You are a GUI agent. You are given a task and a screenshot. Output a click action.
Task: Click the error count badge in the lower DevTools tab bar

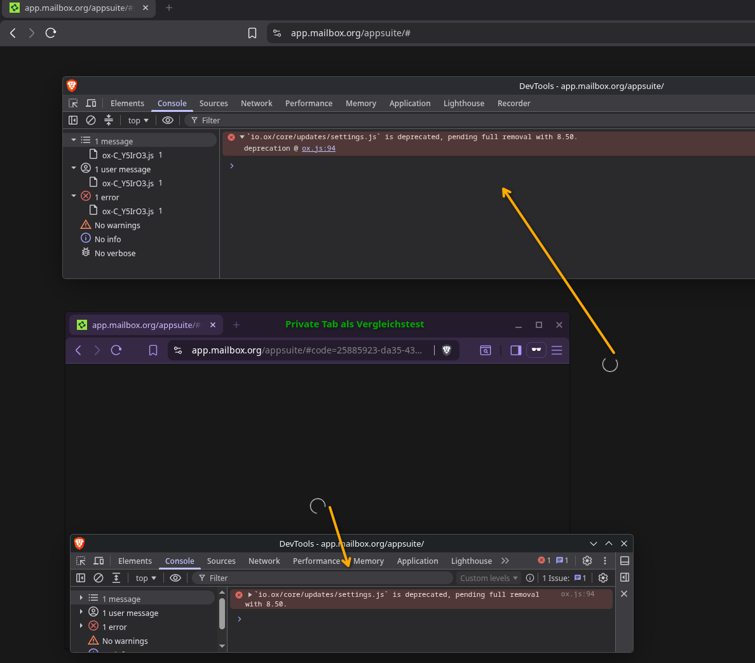[x=544, y=561]
